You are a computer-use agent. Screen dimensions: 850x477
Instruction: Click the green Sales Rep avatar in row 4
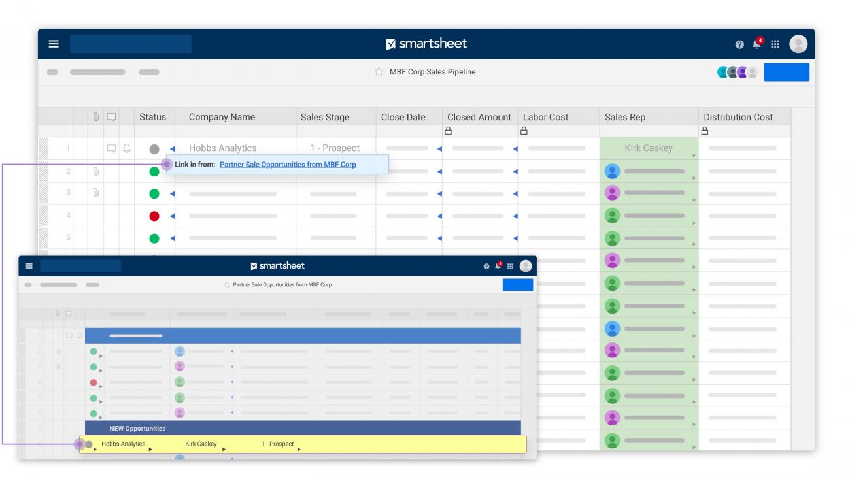coord(612,216)
